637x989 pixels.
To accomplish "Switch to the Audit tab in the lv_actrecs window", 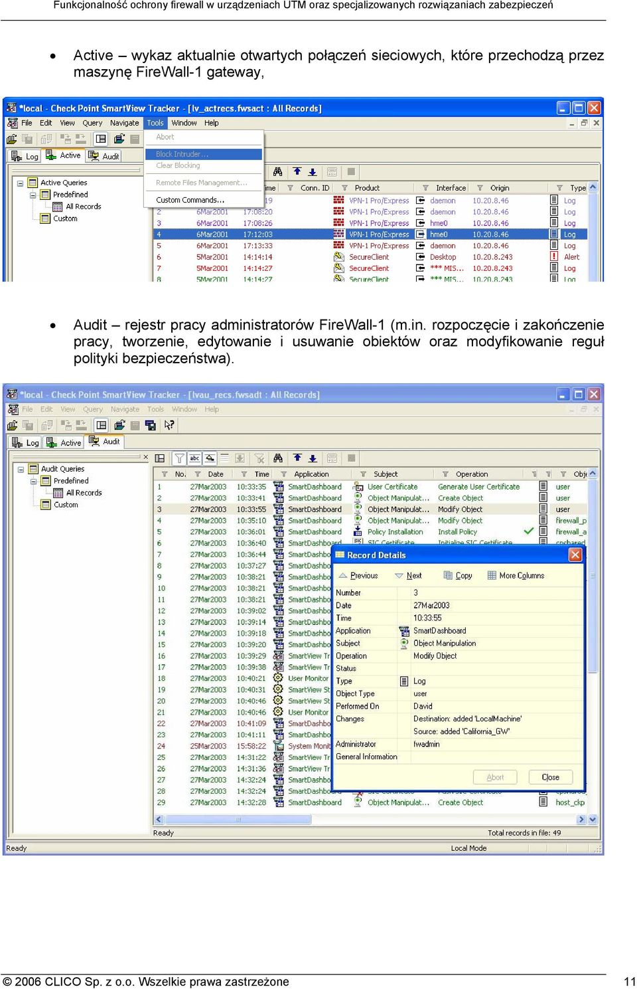I will click(x=105, y=156).
